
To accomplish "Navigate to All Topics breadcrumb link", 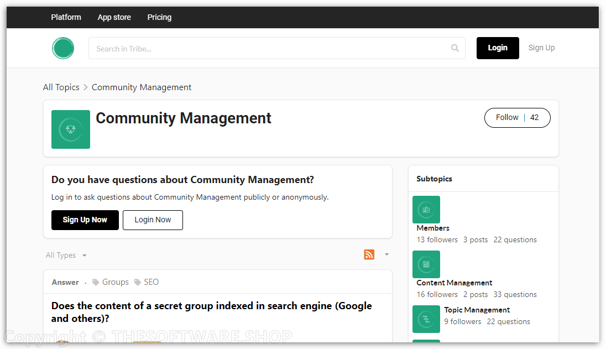I will tap(61, 87).
